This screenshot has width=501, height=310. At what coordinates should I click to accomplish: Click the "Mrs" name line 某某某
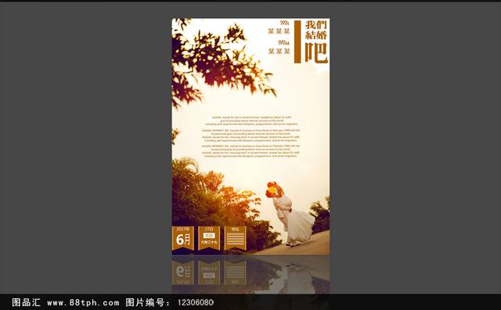(x=279, y=51)
